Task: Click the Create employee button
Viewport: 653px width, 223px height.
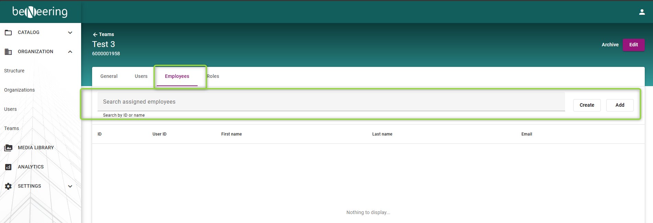Action: pos(587,105)
